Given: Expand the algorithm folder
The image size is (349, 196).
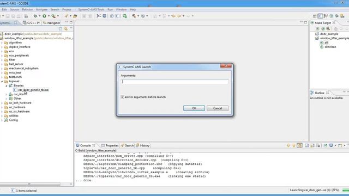Looking at the screenshot, I should (x=2, y=42).
